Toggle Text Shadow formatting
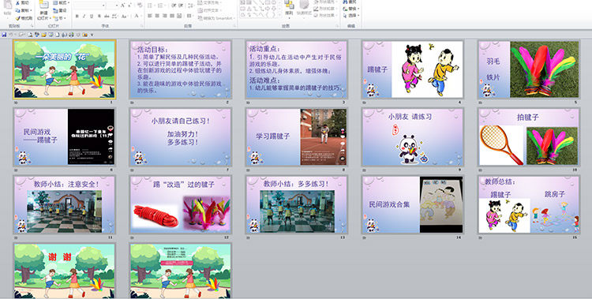The height and width of the screenshot is (299, 592). pyautogui.click(x=99, y=17)
